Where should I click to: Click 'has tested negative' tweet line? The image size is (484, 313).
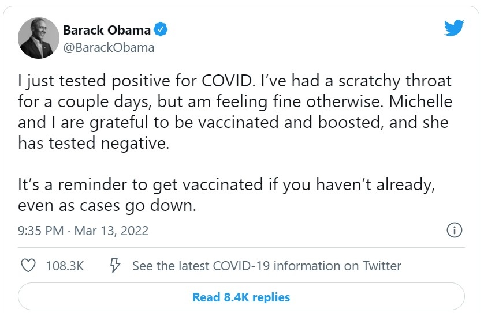coord(94,144)
